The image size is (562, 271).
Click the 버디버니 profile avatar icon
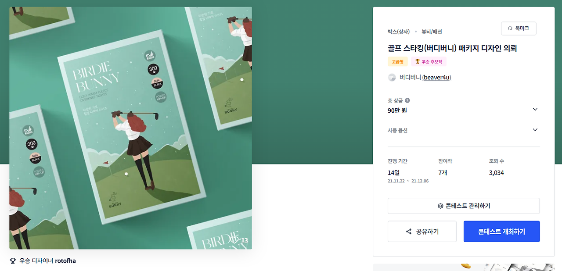(392, 78)
